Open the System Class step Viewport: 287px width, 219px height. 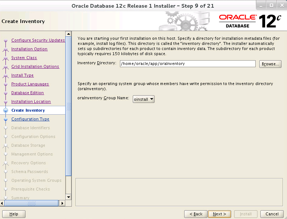tap(24, 58)
